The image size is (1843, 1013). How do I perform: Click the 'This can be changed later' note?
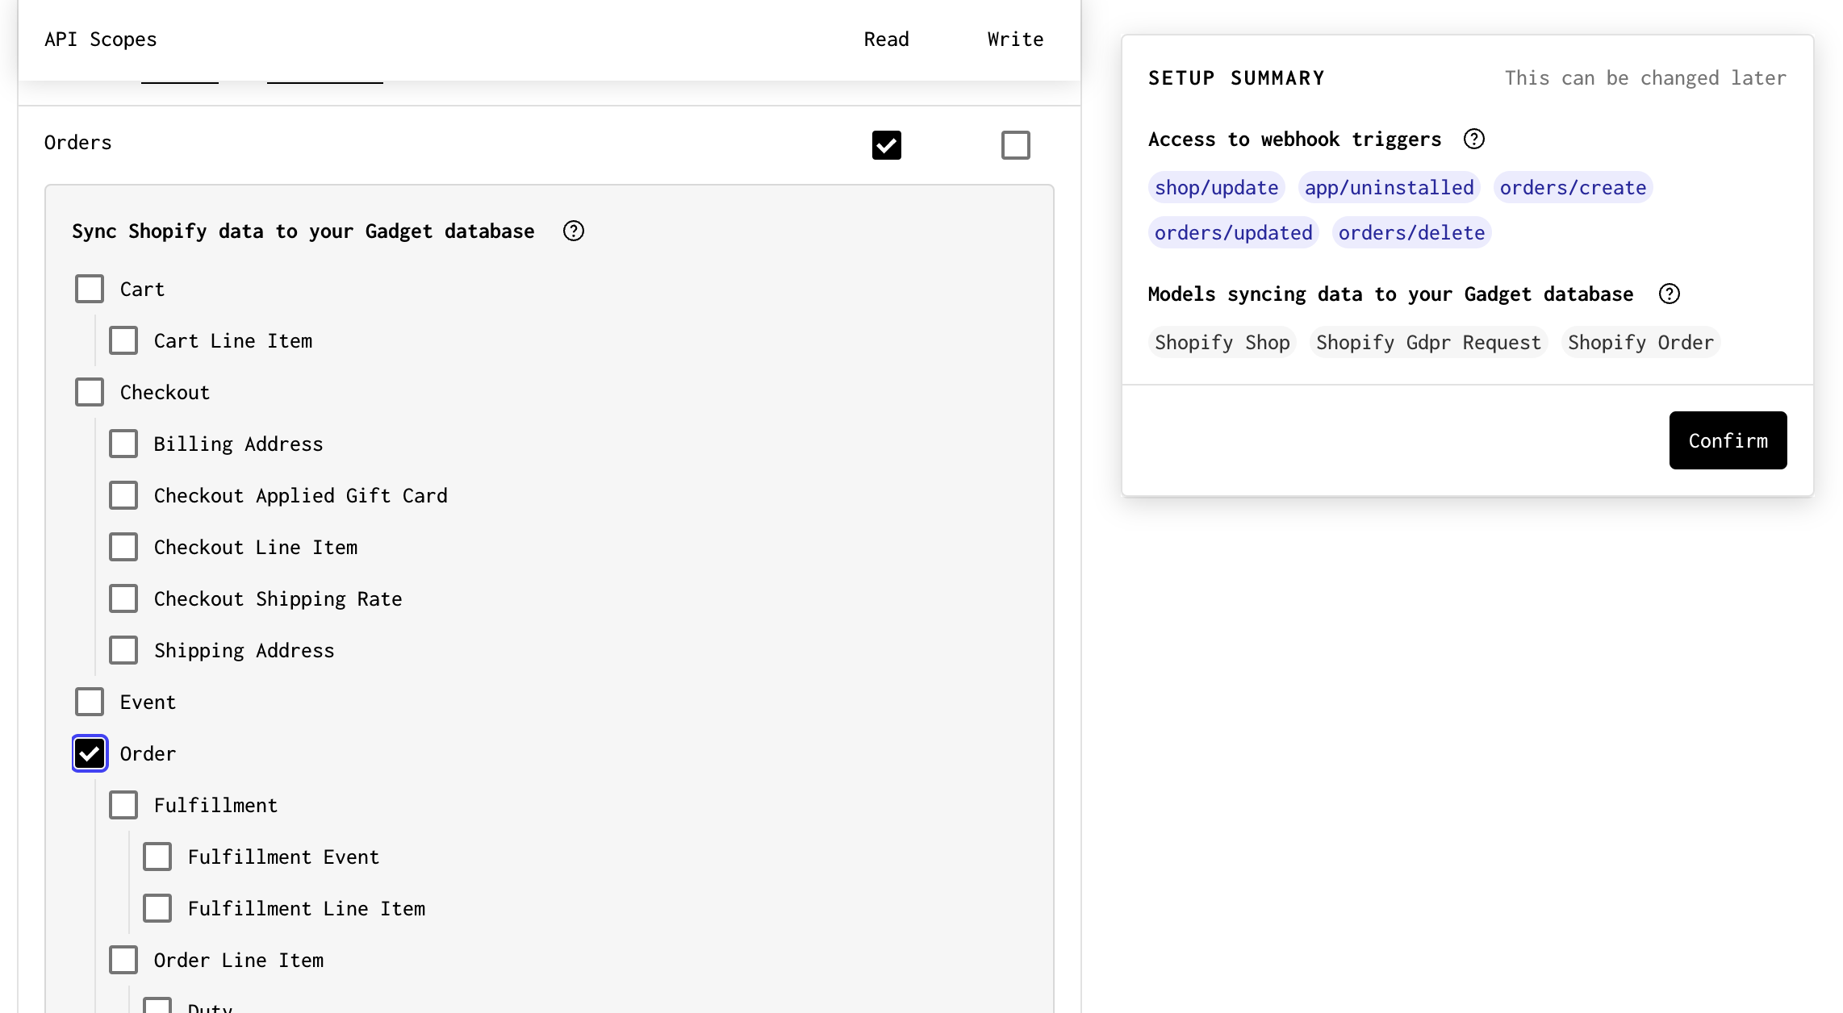click(x=1645, y=78)
